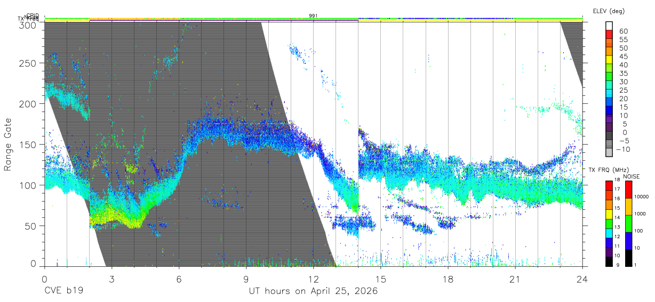Click the light grey bottom segment of ELEV colorbar
655x302 pixels.
[x=609, y=152]
